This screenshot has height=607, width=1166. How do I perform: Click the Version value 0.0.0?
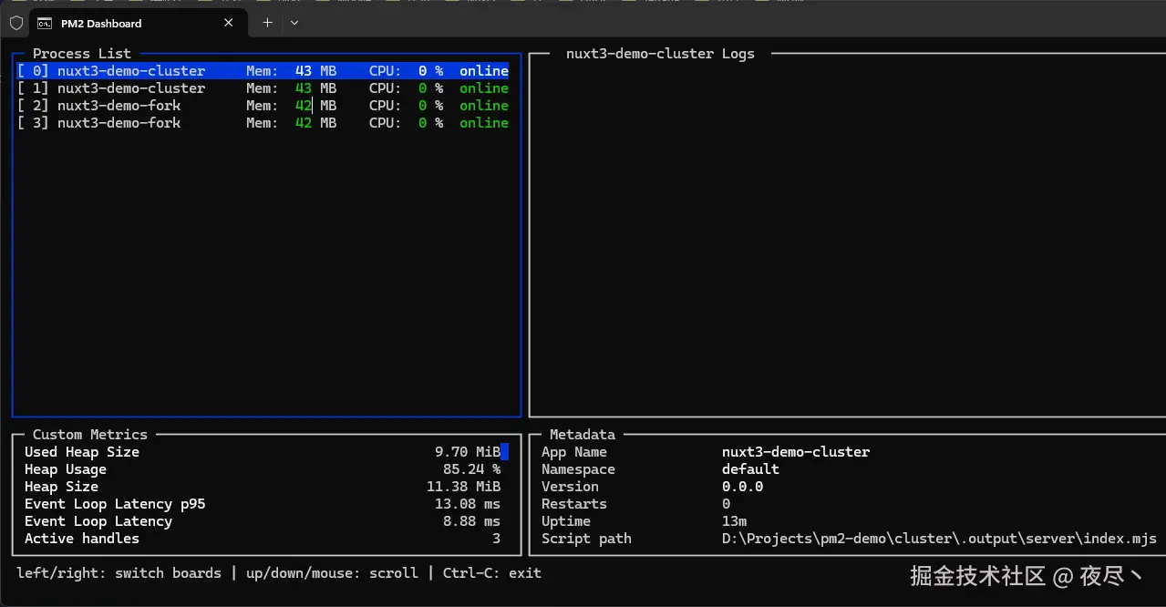(742, 487)
